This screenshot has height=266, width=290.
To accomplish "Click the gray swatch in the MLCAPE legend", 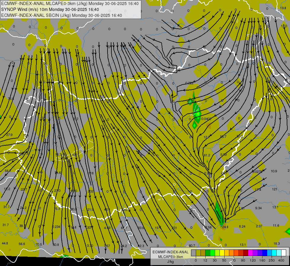I will coord(193,253).
